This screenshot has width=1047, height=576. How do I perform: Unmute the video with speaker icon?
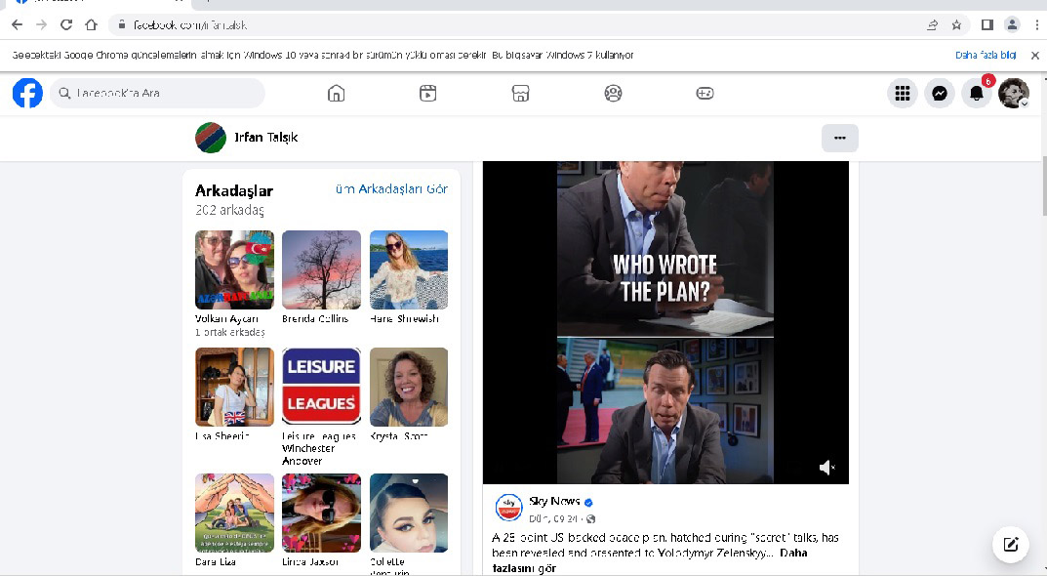(826, 468)
